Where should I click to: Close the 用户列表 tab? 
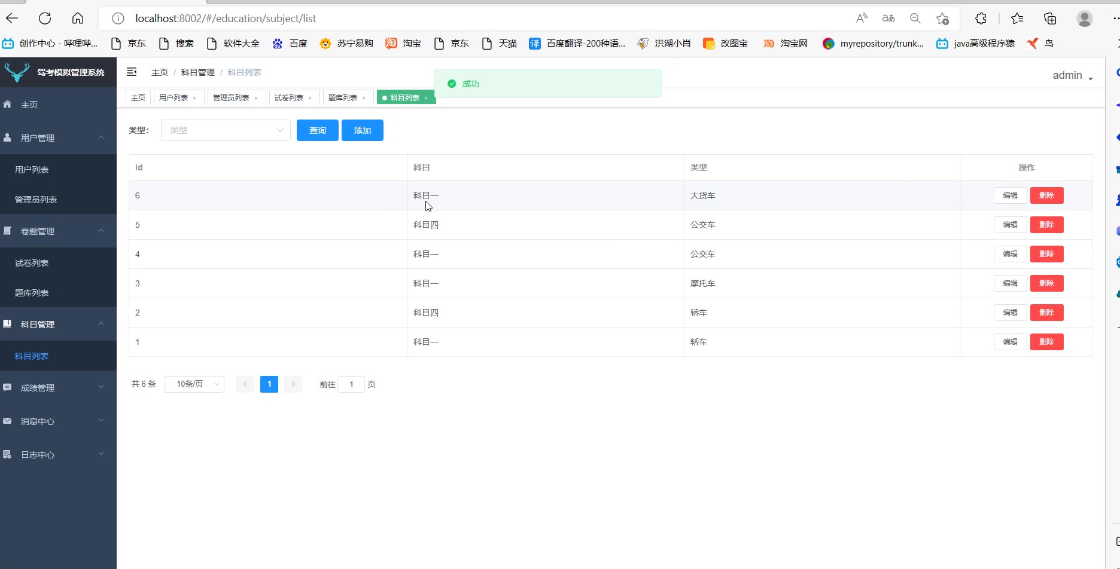pyautogui.click(x=194, y=98)
